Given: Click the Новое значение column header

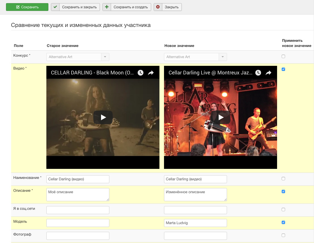Looking at the screenshot, I should point(179,46).
